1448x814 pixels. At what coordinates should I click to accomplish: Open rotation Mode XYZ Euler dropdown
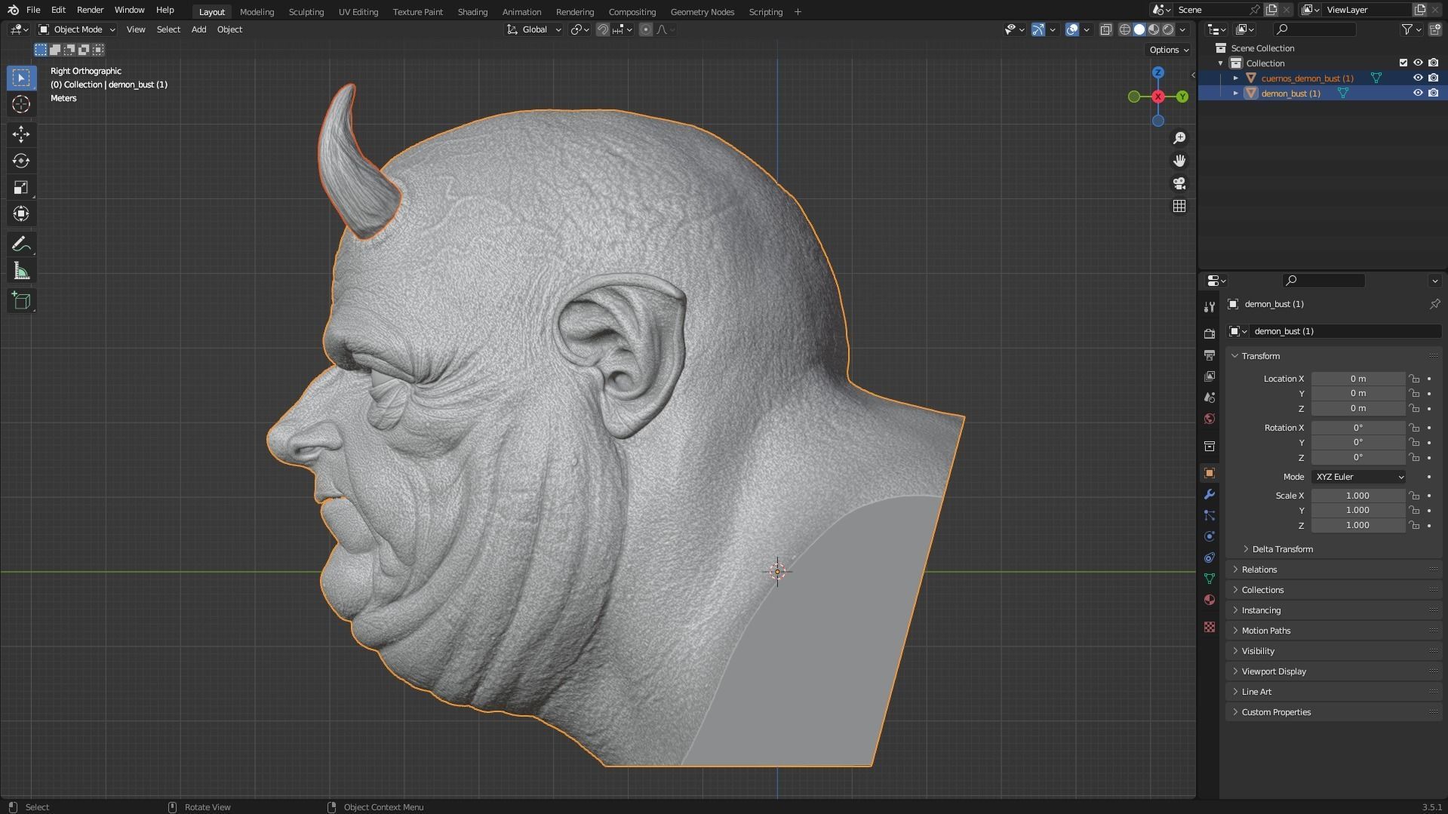(1358, 477)
